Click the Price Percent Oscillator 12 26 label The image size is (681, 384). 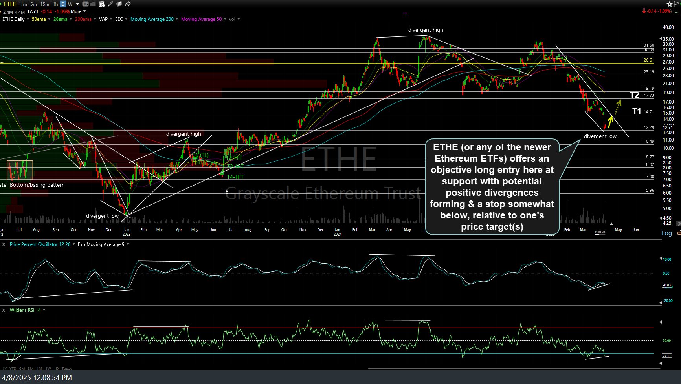pyautogui.click(x=40, y=244)
